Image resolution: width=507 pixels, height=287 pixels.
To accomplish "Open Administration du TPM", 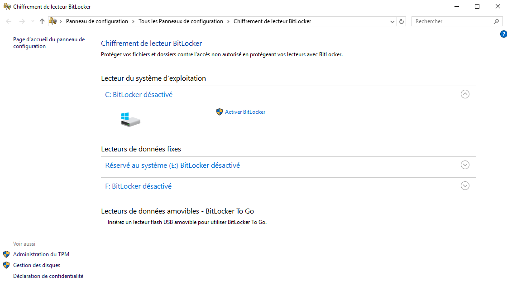I will 41,254.
